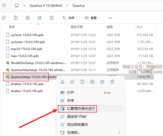This screenshot has height=136, width=163.
Task: Choose 固定到"开始" from the context menu
Action: pyautogui.click(x=90, y=116)
